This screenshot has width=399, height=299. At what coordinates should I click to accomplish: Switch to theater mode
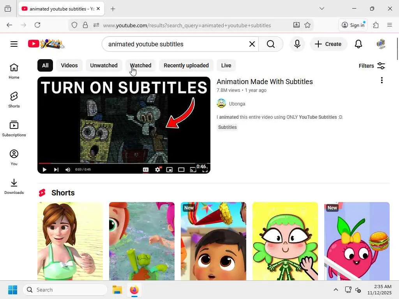pyautogui.click(x=181, y=170)
